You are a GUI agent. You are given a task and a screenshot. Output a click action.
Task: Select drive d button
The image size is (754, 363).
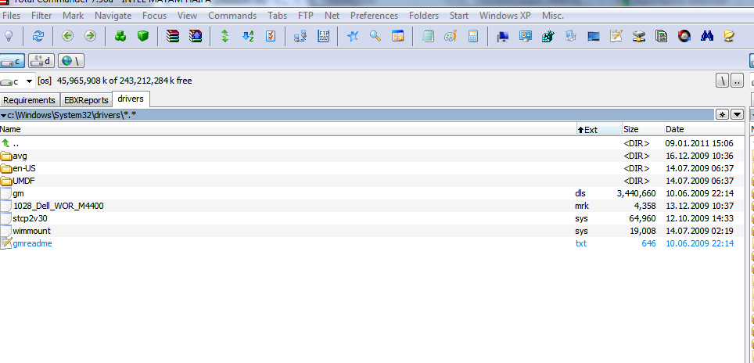[42, 60]
